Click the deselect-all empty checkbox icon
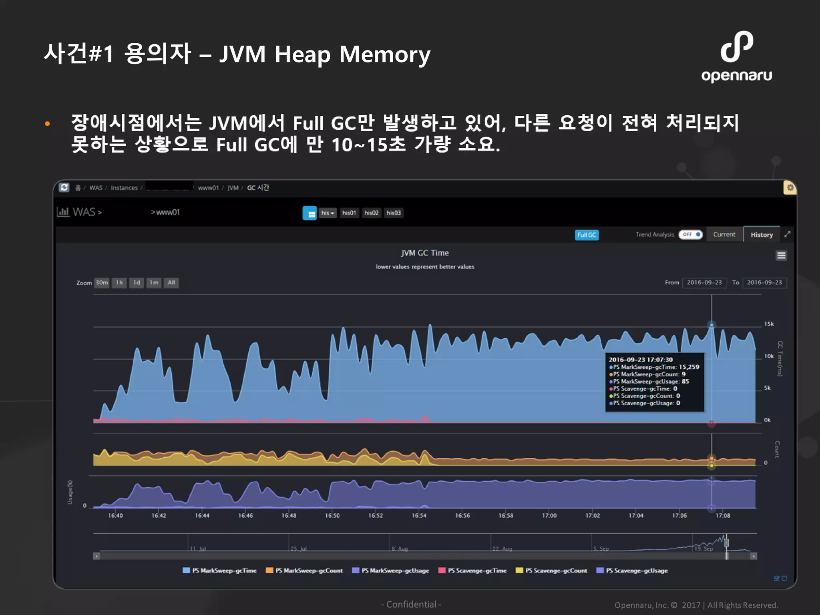820x615 pixels. click(784, 579)
